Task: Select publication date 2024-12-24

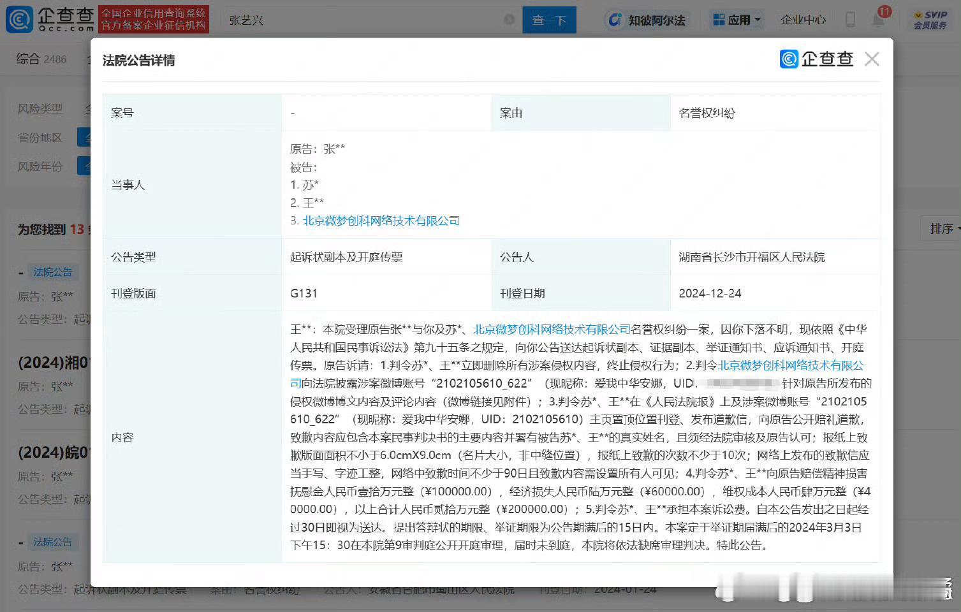Action: click(710, 293)
